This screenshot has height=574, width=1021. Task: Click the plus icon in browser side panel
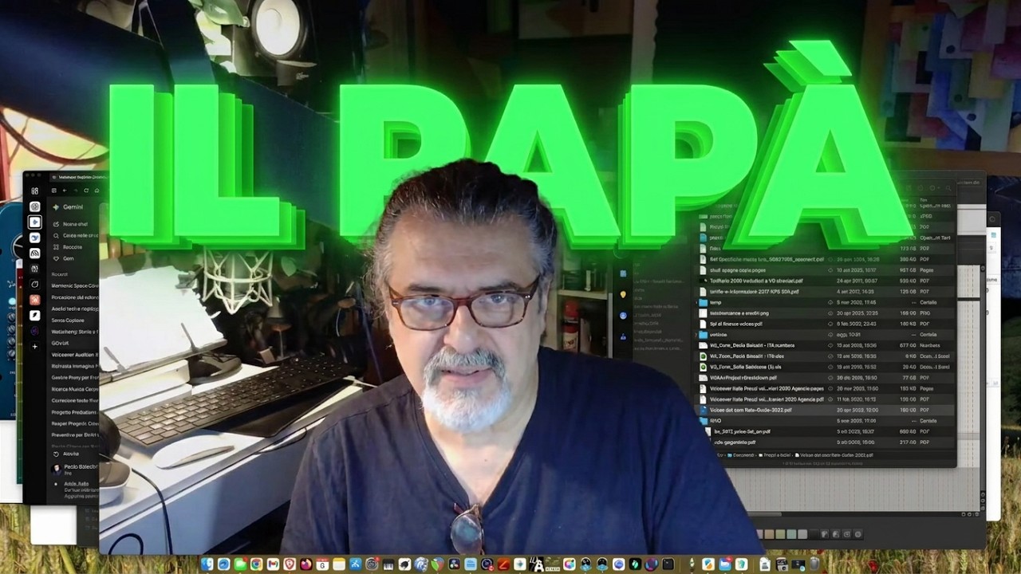[34, 347]
